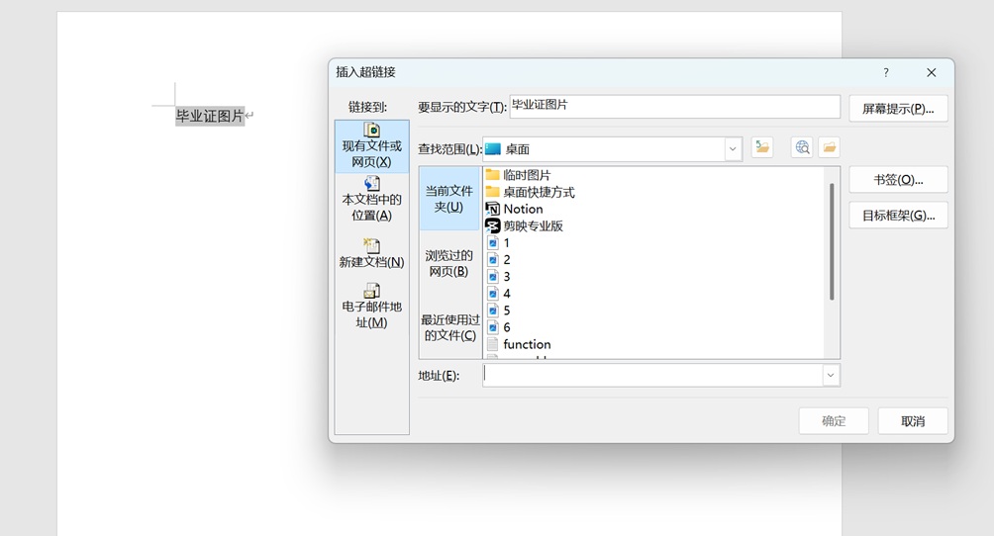994x536 pixels.
Task: Click the 屏幕提示 (ScreenTip) button
Action: click(898, 109)
